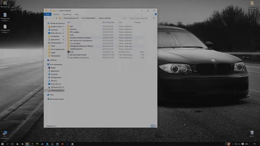Open Видео under Этот компьютер

(x=52, y=68)
